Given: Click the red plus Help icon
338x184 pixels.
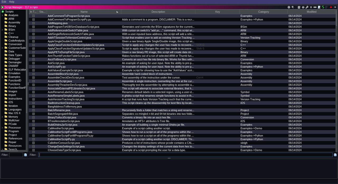Looking at the screenshot, I should coord(331,7).
